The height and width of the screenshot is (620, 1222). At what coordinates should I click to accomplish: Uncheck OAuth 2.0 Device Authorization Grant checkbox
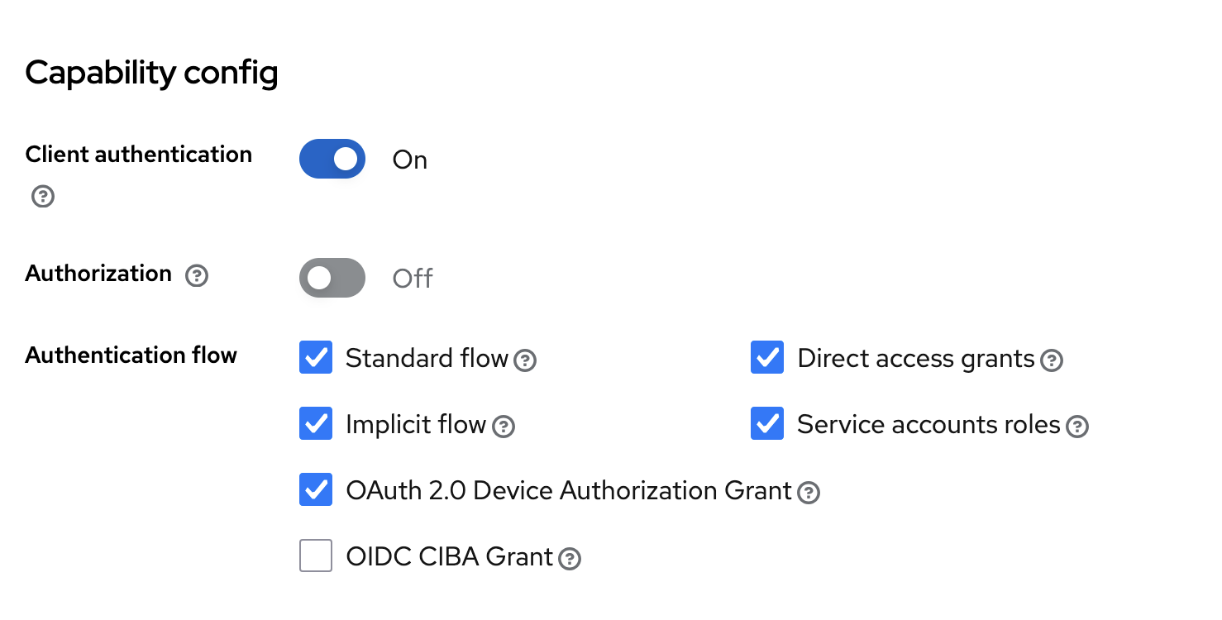[316, 490]
